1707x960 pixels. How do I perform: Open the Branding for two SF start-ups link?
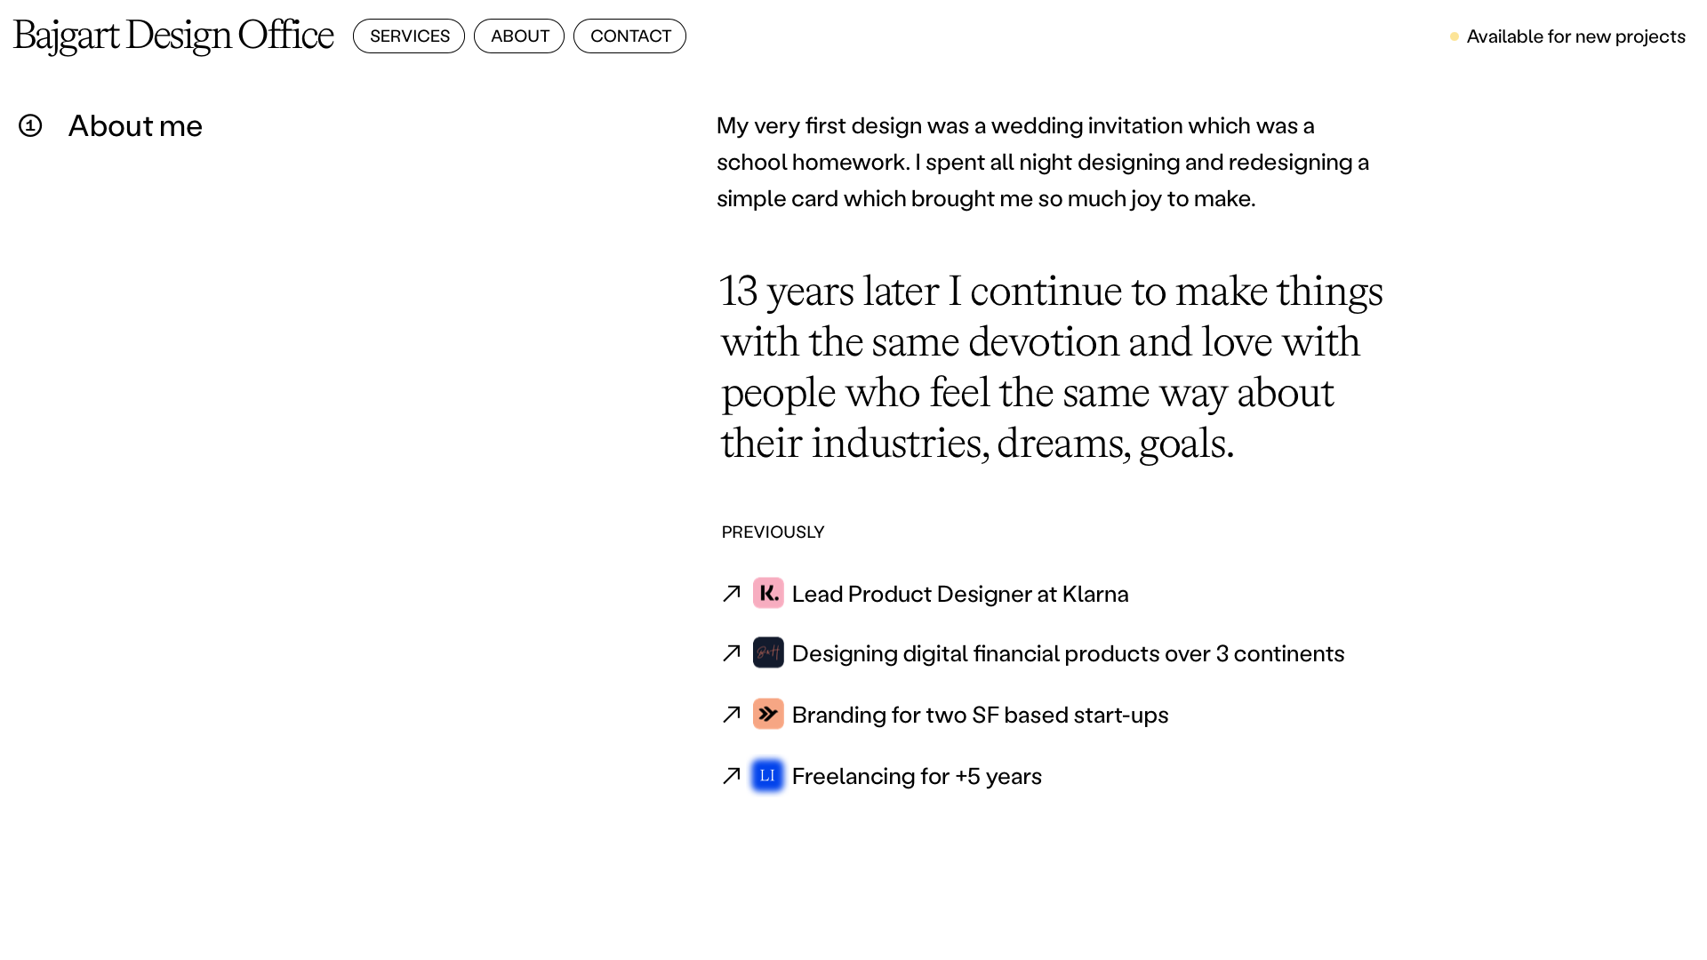tap(980, 715)
